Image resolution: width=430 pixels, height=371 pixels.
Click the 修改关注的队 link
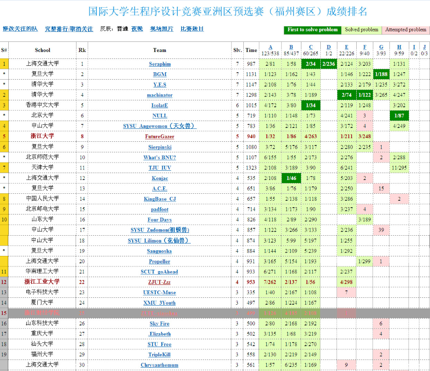click(20, 29)
